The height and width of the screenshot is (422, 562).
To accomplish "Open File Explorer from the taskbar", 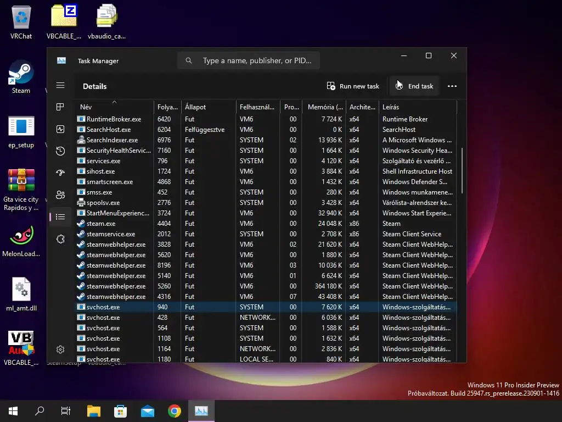I will [x=93, y=411].
